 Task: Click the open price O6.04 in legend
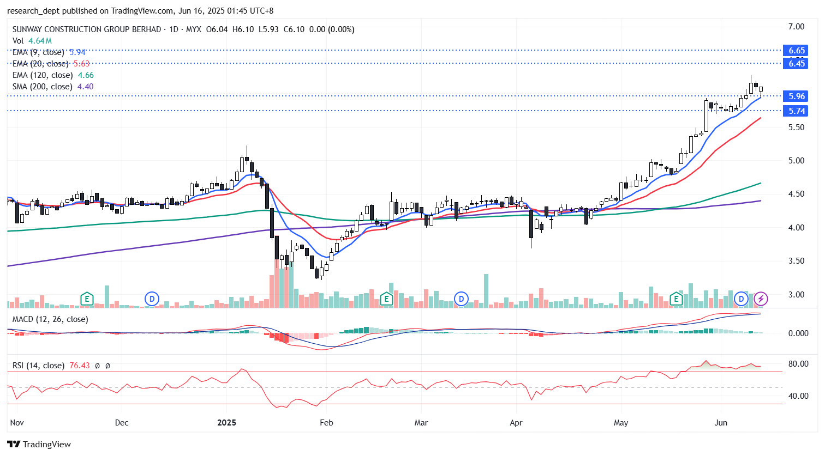217,29
